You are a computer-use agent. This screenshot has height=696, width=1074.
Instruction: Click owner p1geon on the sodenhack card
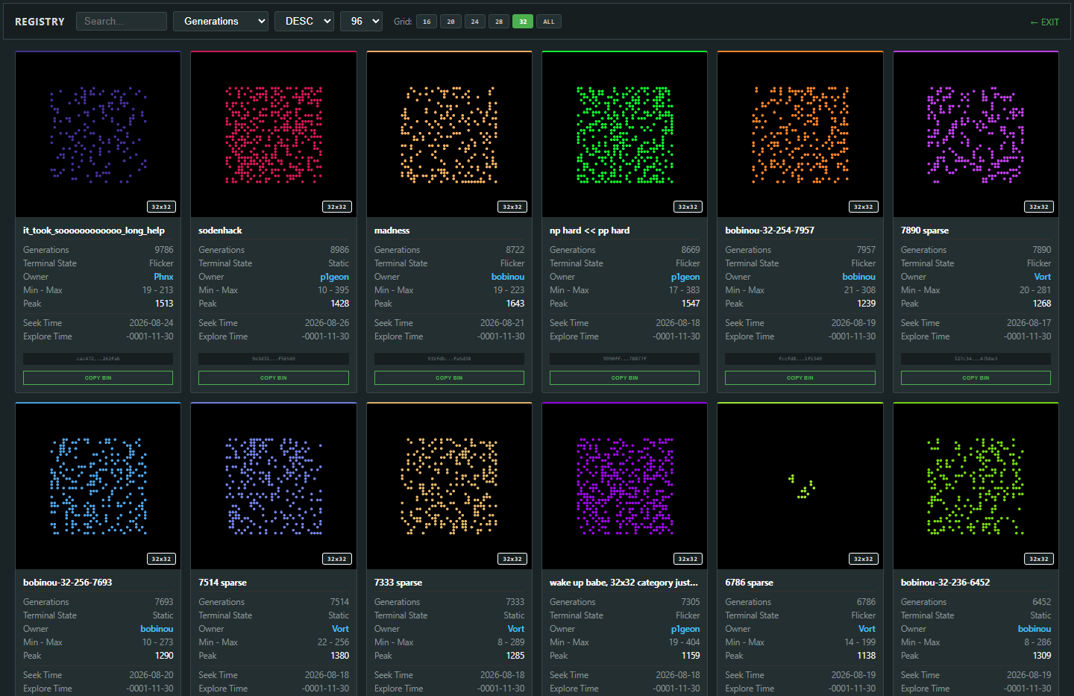[x=334, y=277]
